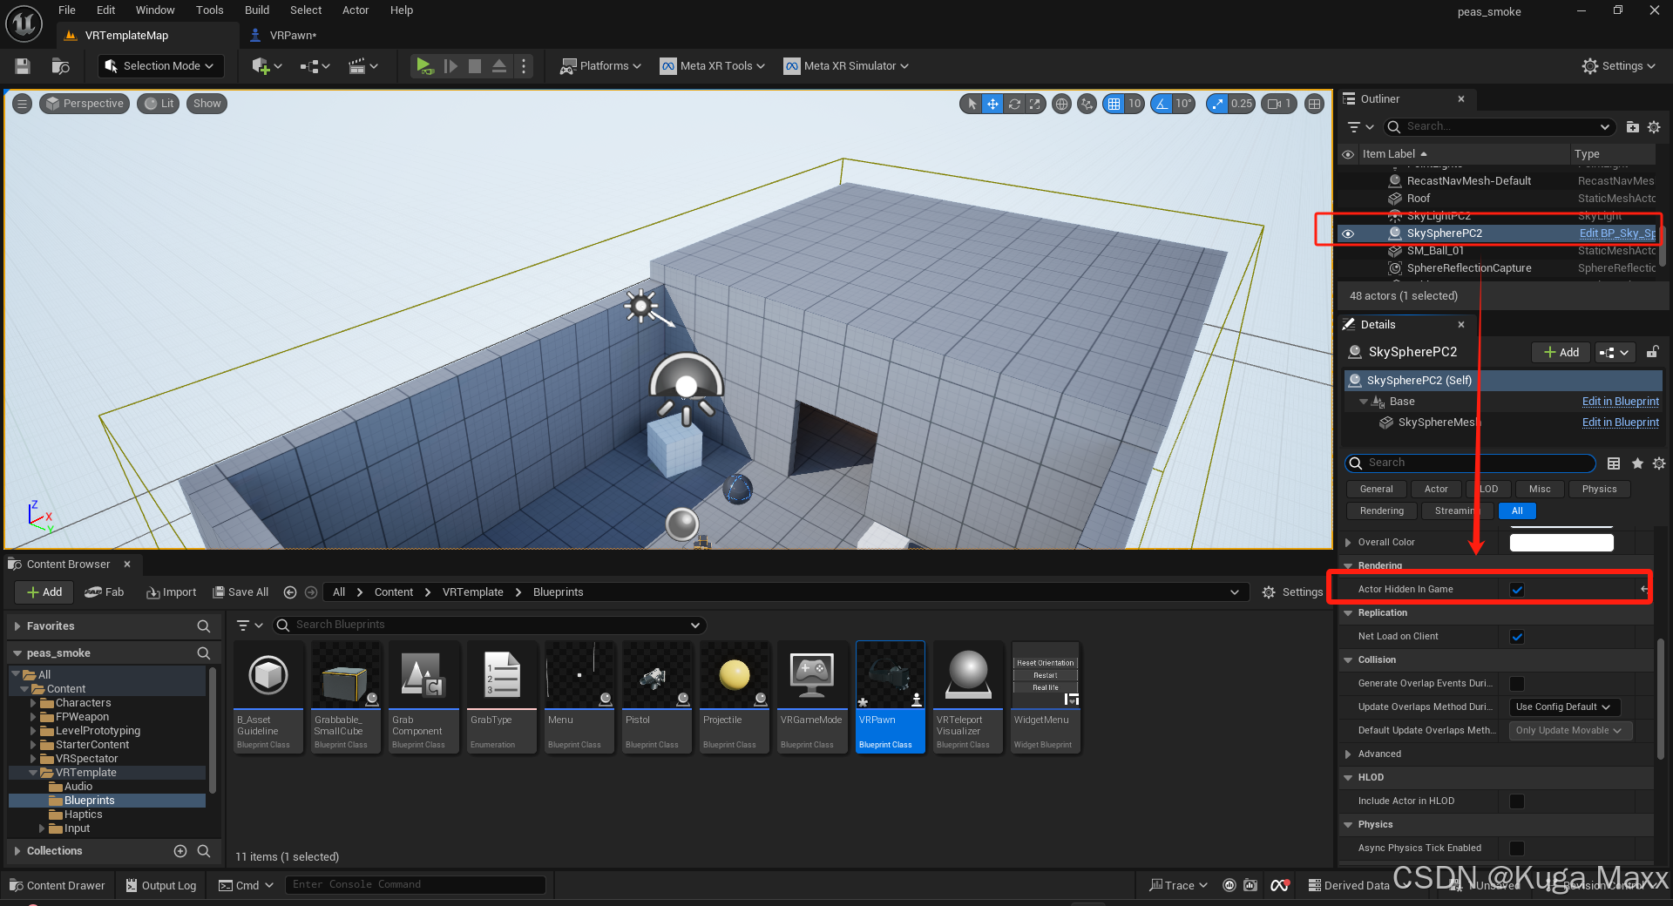Click the viewport layout maximize icon
Image resolution: width=1673 pixels, height=906 pixels.
coord(1314,104)
